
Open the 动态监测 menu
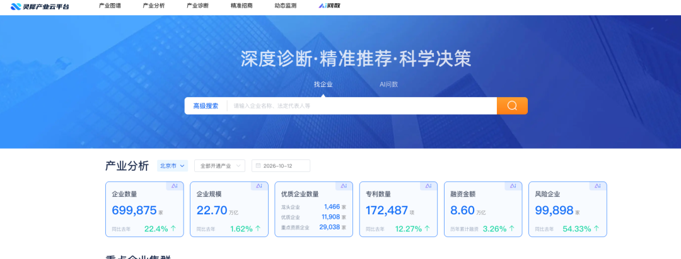click(x=286, y=6)
